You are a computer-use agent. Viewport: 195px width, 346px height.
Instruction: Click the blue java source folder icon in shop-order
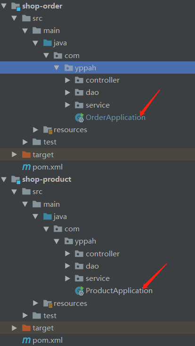(48, 43)
